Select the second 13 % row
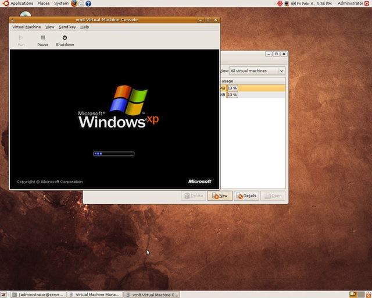Screen dimensions: 372x298 [253, 95]
